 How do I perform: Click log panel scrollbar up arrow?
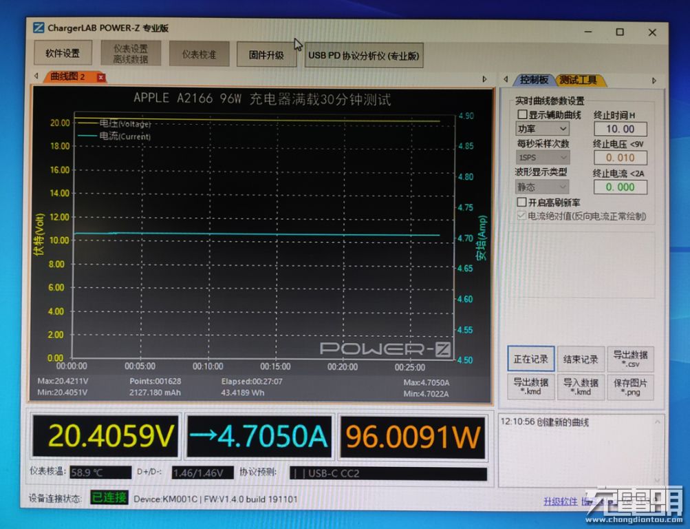coord(658,422)
